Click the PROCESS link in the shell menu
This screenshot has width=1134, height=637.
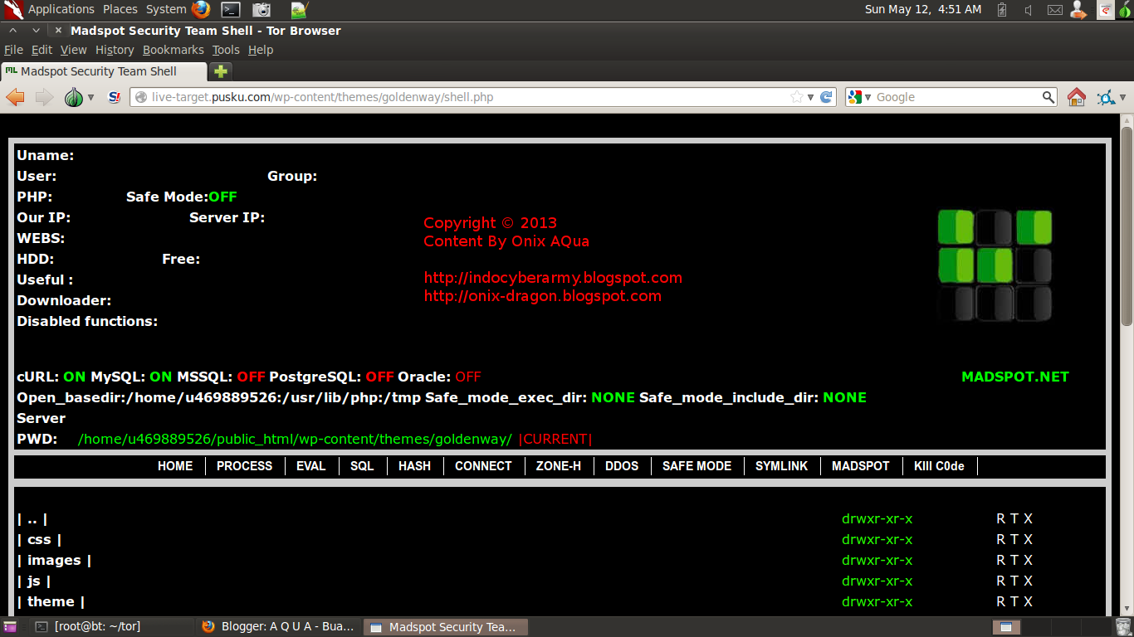click(x=244, y=466)
